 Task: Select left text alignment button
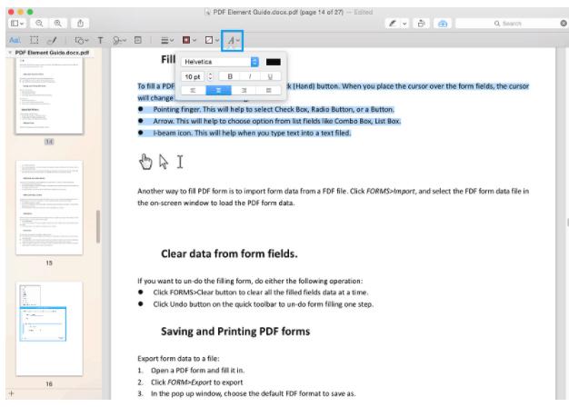point(193,90)
